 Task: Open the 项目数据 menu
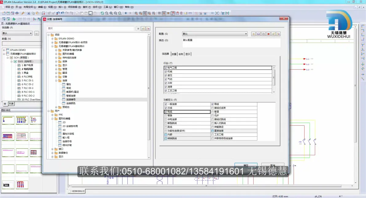tap(75, 7)
